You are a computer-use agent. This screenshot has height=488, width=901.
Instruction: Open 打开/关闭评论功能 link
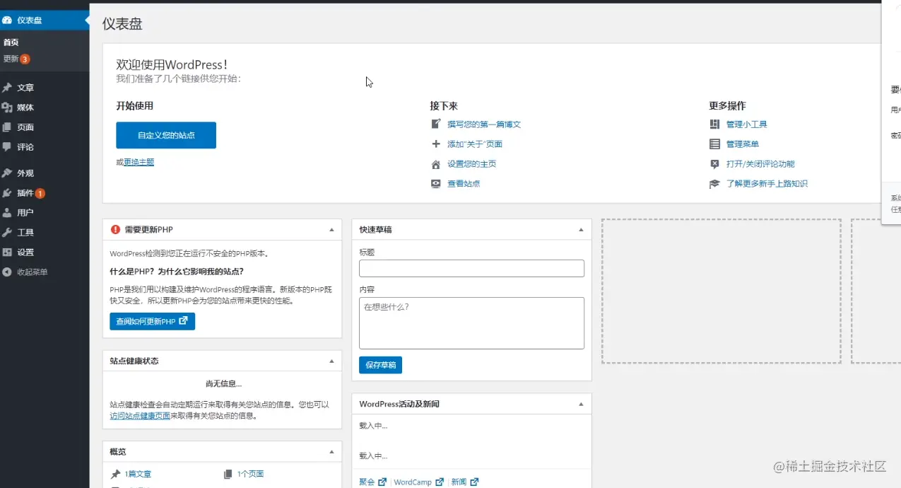pyautogui.click(x=760, y=164)
